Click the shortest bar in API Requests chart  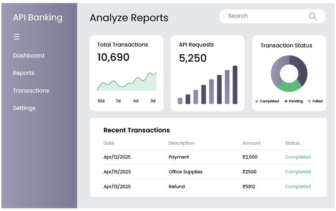coord(180,101)
